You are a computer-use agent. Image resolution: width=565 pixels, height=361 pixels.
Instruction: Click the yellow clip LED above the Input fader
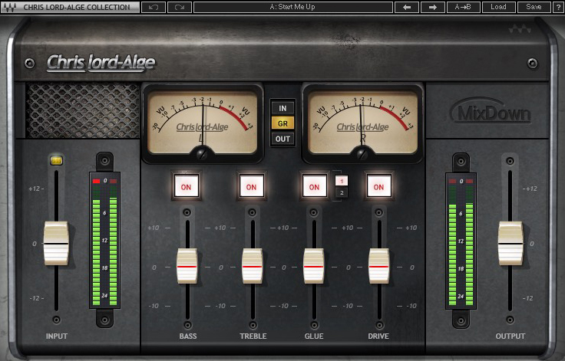pos(55,160)
